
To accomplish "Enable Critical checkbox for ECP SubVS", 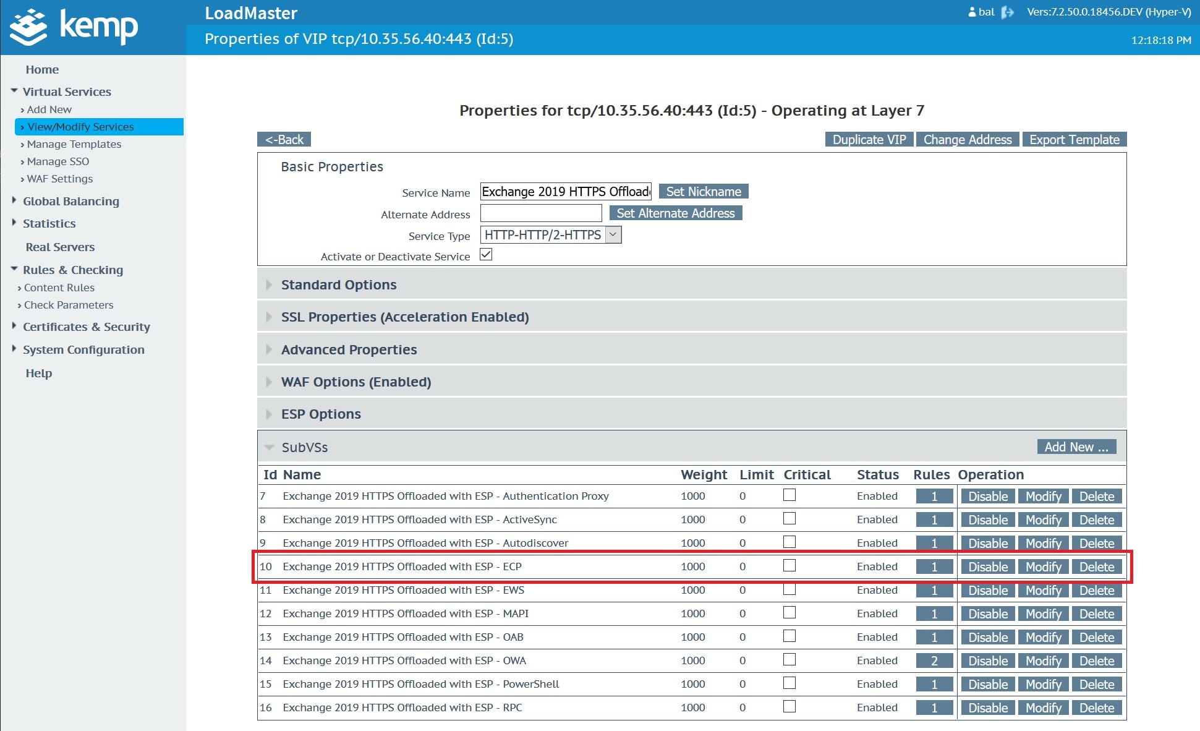I will pos(789,565).
